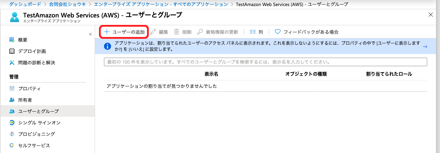Click the blue info circle icon

pyautogui.click(x=107, y=46)
